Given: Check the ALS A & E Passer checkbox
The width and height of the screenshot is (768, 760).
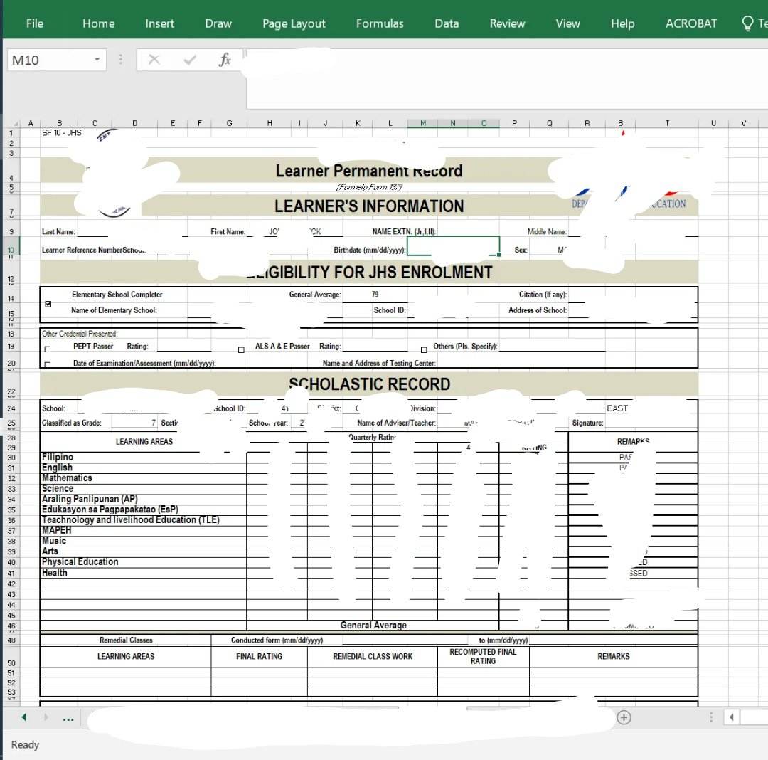Looking at the screenshot, I should tap(241, 350).
